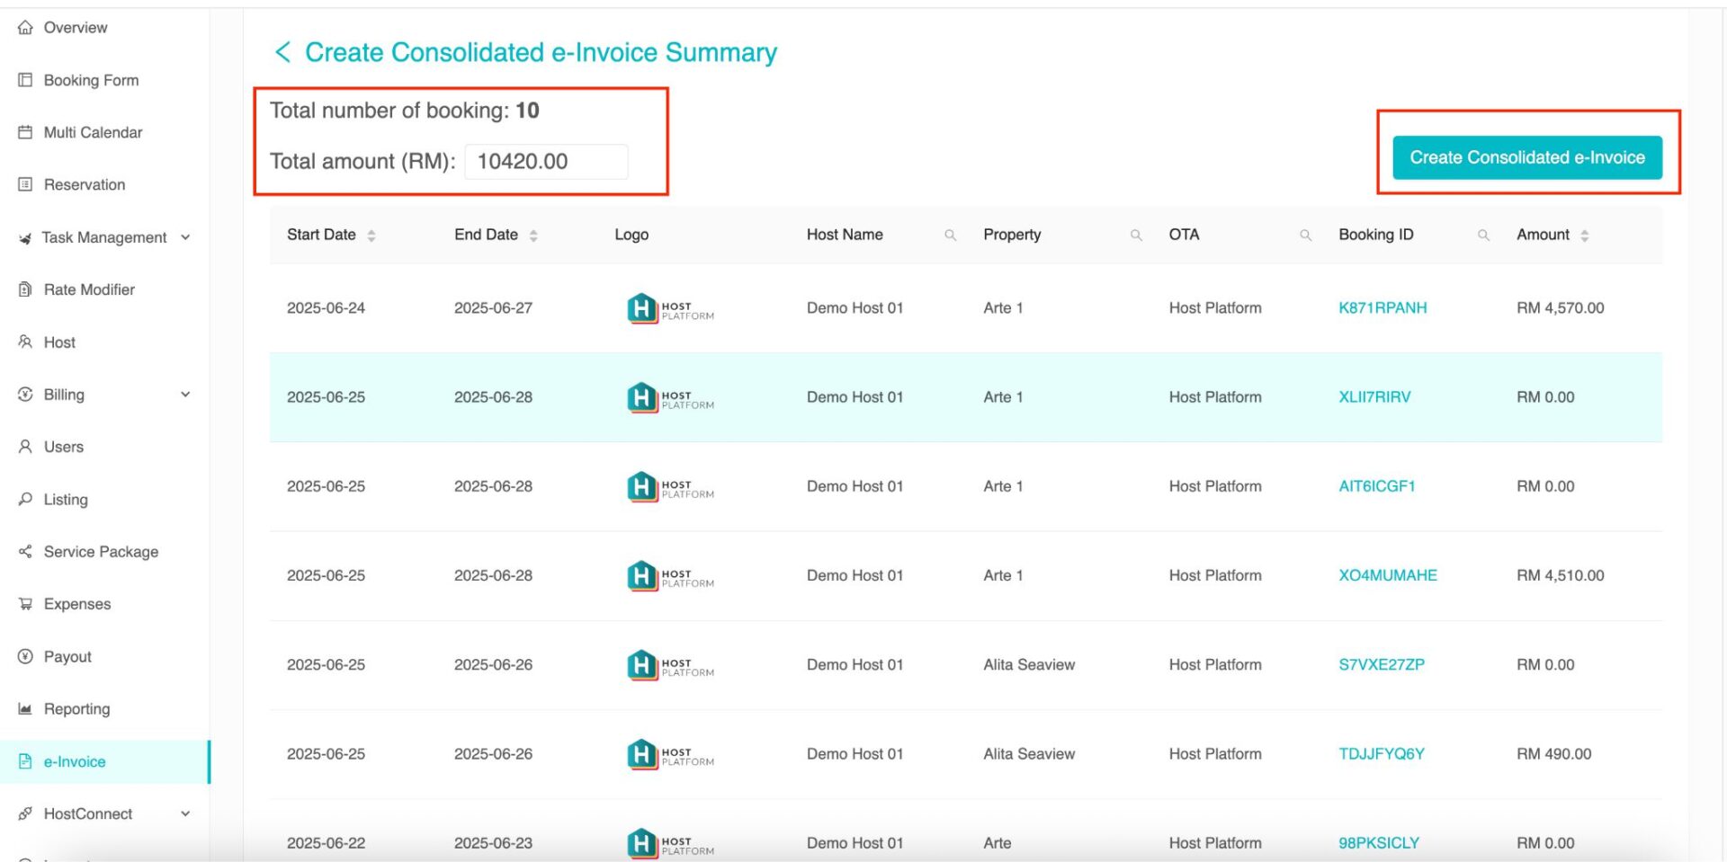The image size is (1727, 862).
Task: Click the 'Create Consolidated e-Invoice Summary' page title
Action: [541, 52]
